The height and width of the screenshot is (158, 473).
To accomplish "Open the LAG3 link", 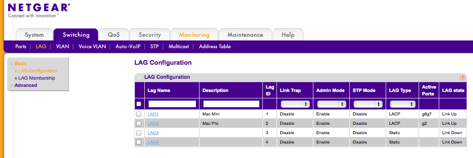I will tap(153, 133).
